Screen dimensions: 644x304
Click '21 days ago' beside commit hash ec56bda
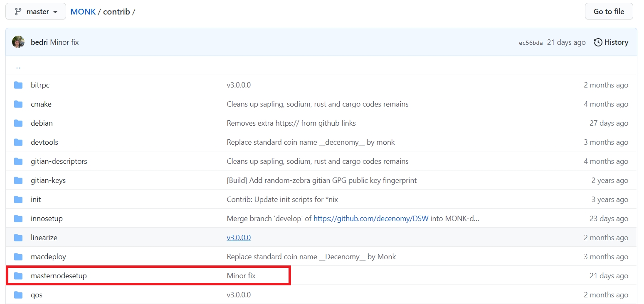click(x=566, y=42)
